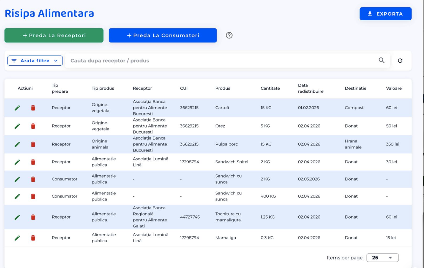Image resolution: width=424 pixels, height=268 pixels.
Task: Click the Data redistribuire column header
Action: (310, 88)
